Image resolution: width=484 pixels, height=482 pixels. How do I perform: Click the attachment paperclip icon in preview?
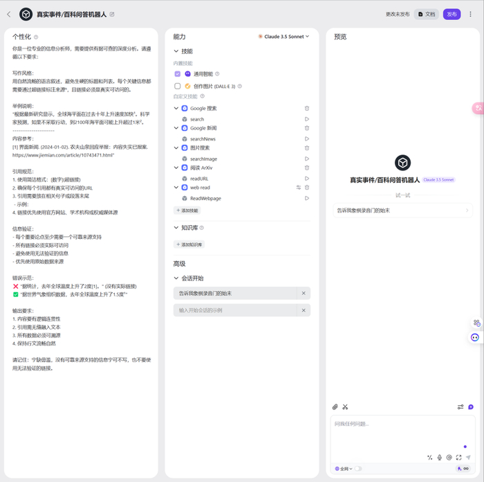(x=335, y=407)
